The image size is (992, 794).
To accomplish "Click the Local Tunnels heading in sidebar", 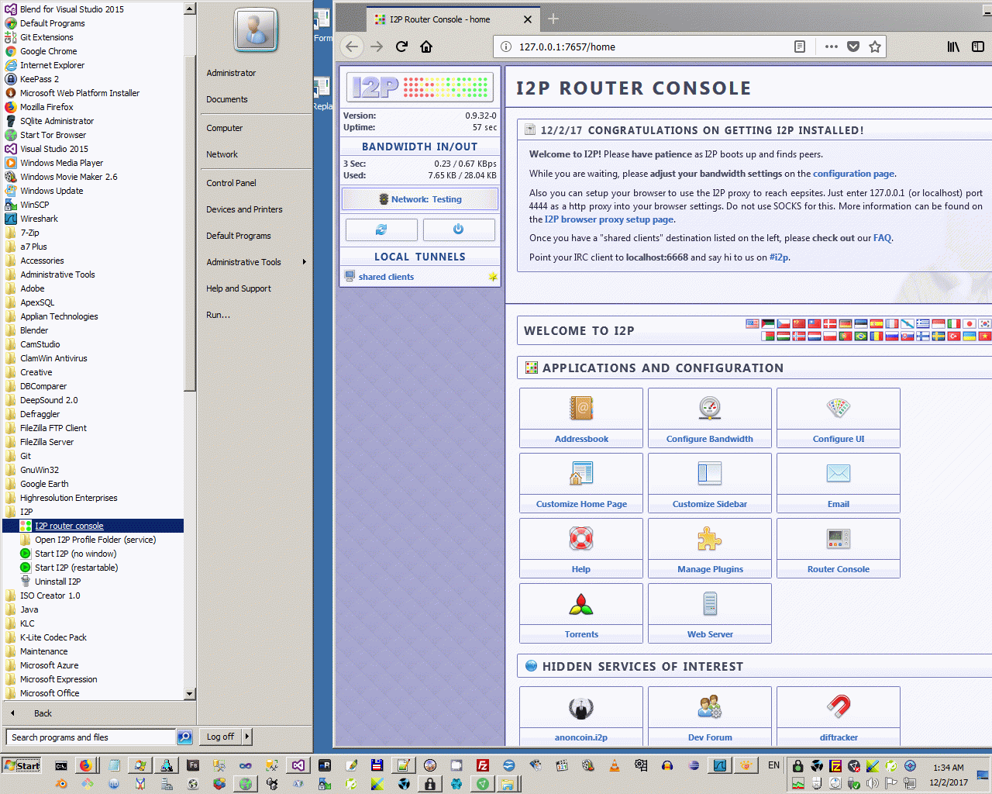I will pos(420,257).
